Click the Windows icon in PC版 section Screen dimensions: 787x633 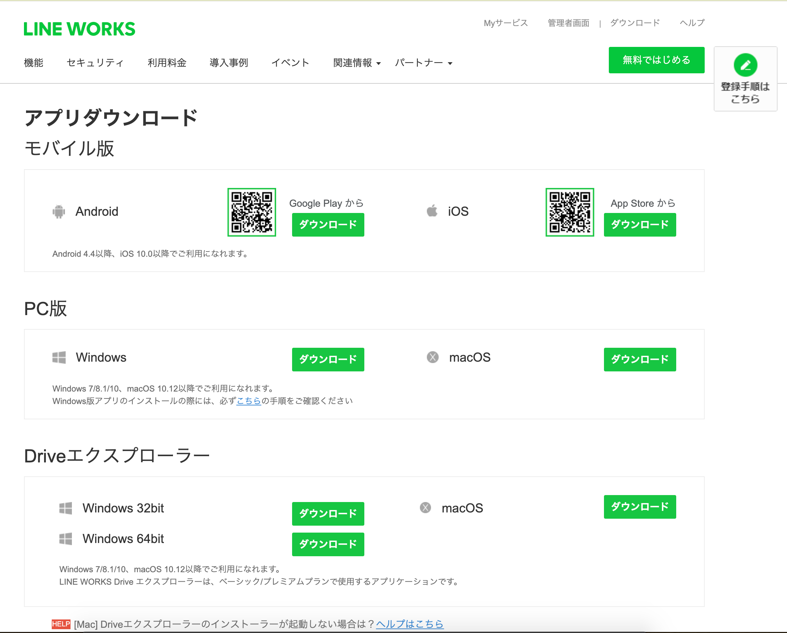pos(59,357)
